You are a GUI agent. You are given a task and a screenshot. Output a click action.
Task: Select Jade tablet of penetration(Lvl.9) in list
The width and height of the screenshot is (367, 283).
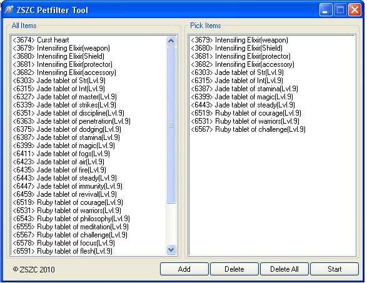click(x=71, y=121)
